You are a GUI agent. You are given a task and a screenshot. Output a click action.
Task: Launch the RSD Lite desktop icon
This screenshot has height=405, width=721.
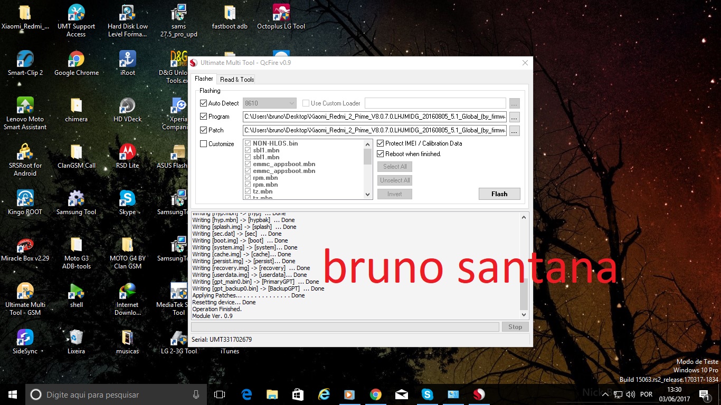coord(127,156)
